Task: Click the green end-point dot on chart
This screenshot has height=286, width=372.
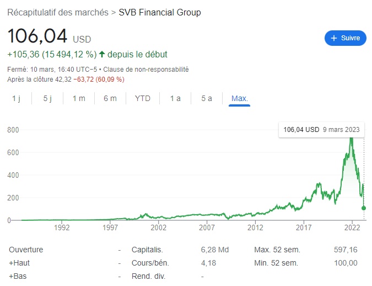Action: point(364,208)
